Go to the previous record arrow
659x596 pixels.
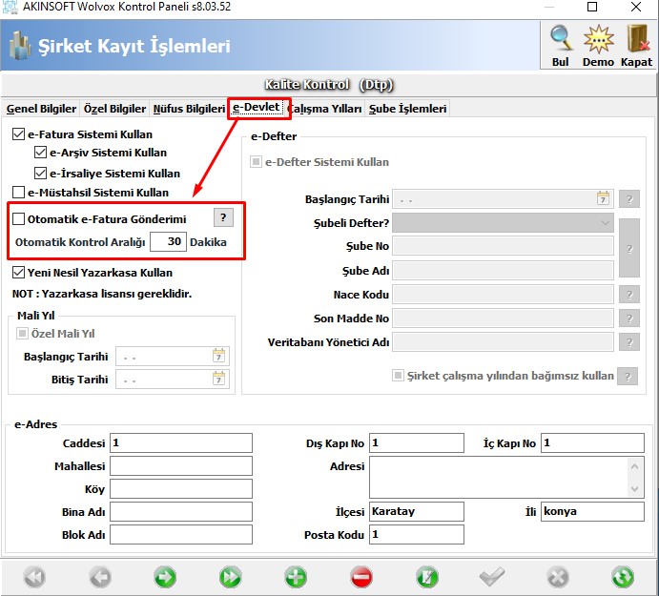click(100, 577)
